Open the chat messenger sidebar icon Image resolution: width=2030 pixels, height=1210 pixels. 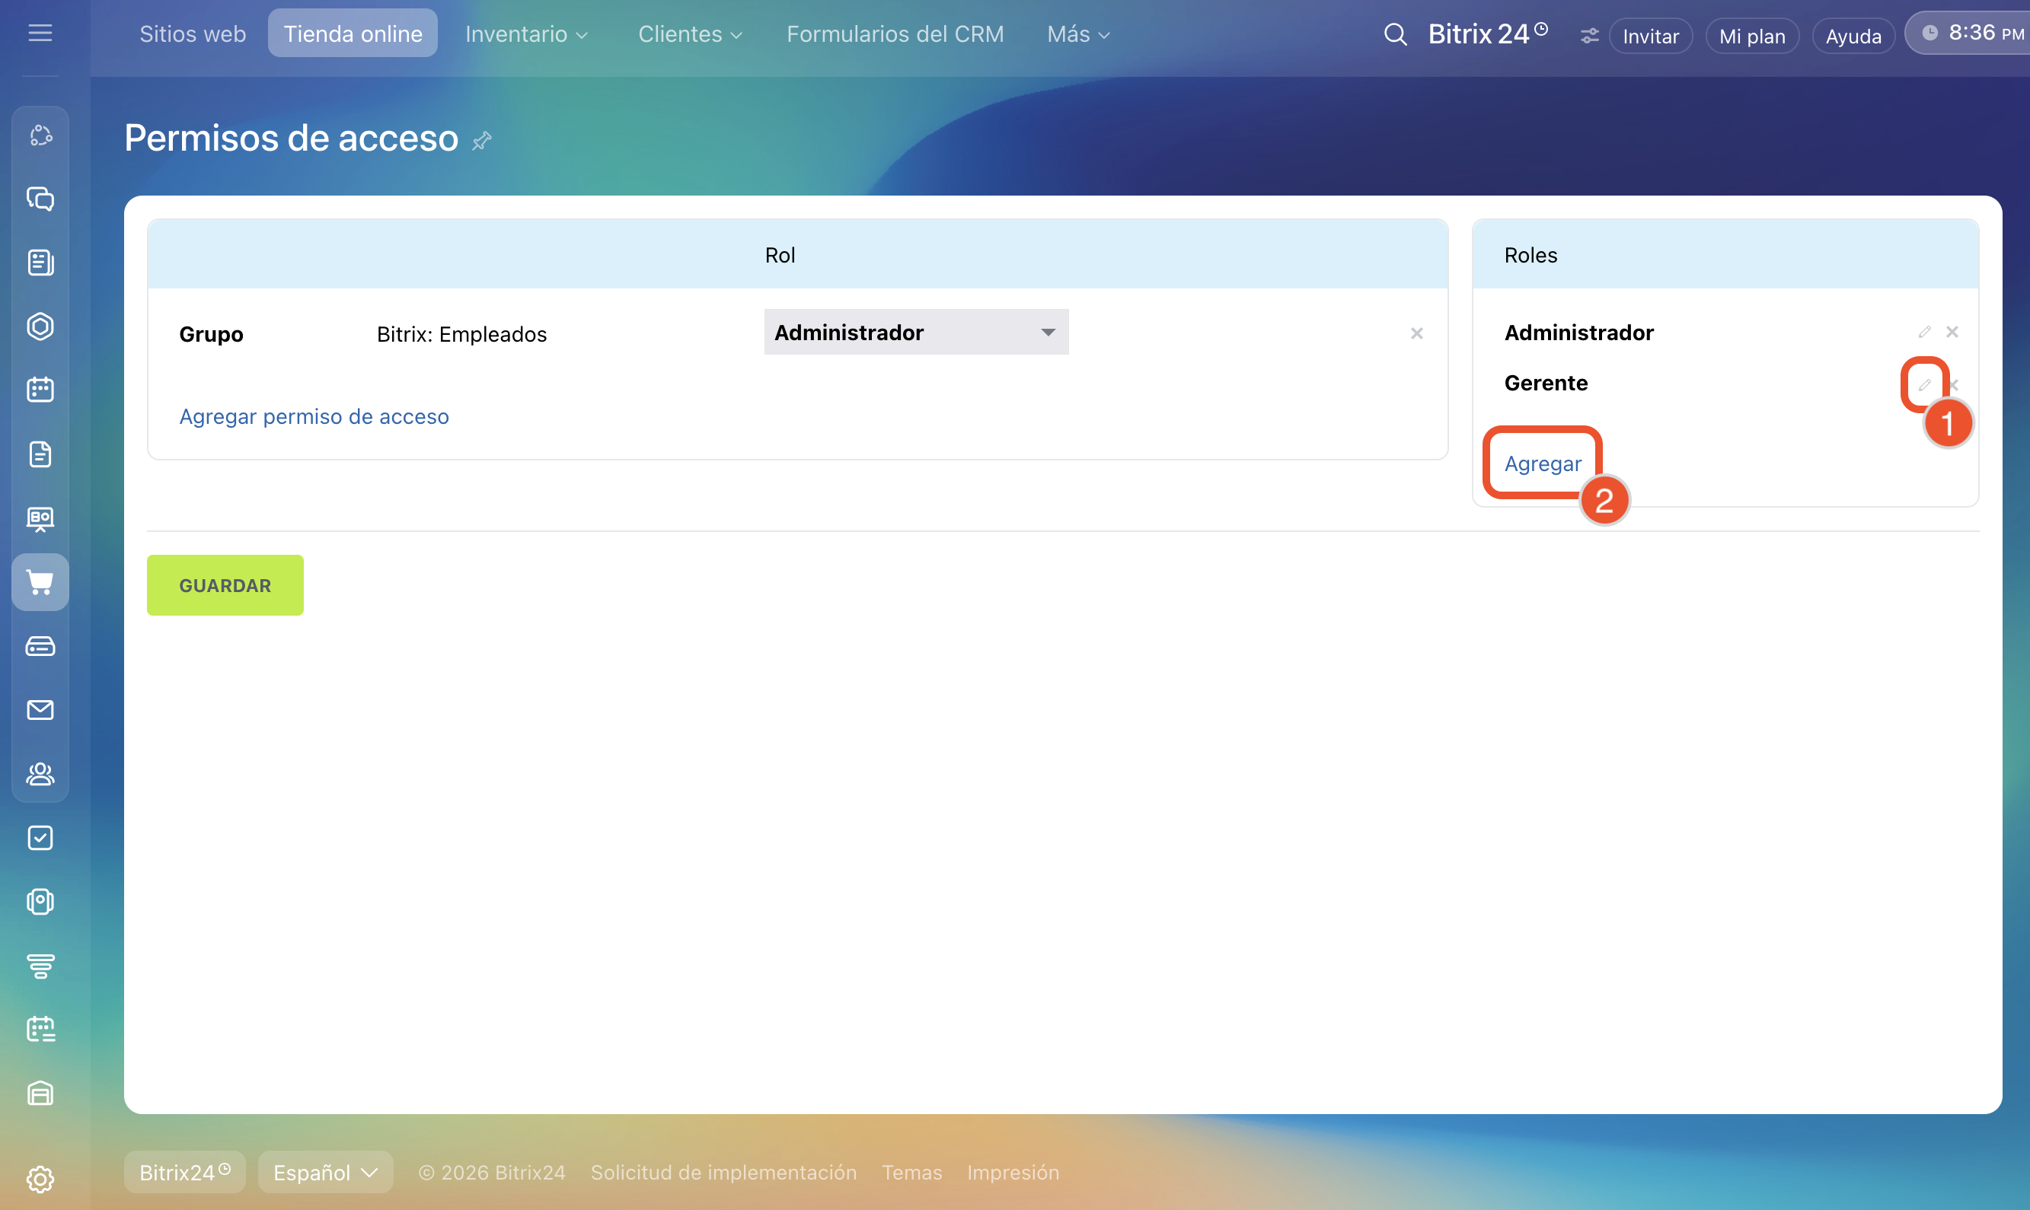pyautogui.click(x=40, y=199)
